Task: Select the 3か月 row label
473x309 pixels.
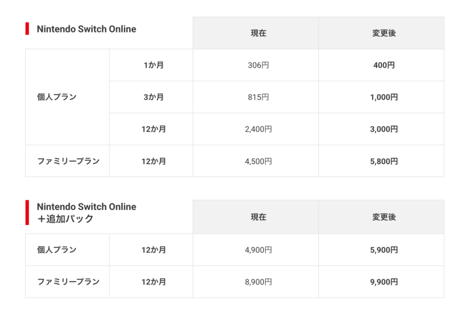Action: click(154, 97)
